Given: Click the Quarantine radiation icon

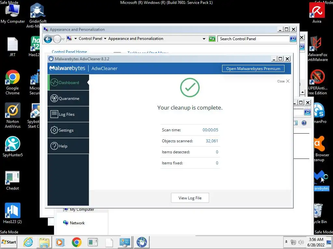Looking at the screenshot, I should point(54,98).
